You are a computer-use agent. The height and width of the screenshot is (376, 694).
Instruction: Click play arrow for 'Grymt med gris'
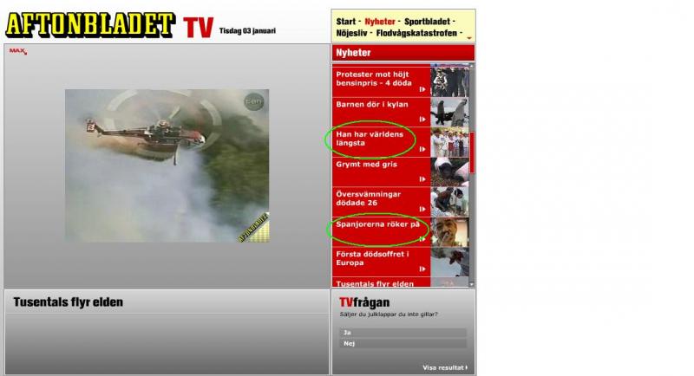[x=422, y=179]
